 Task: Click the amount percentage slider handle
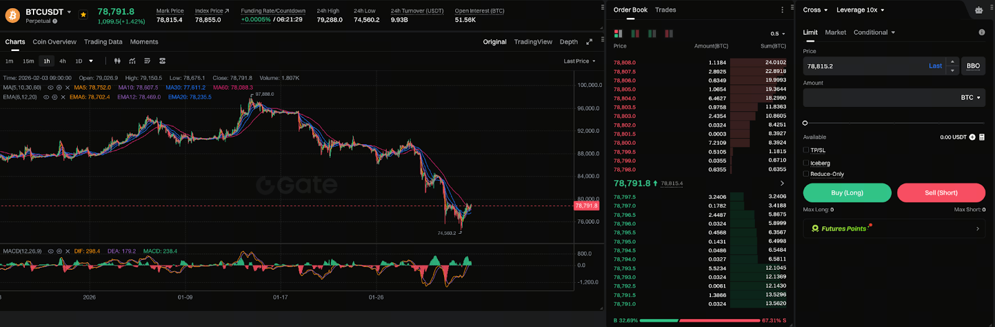[805, 123]
